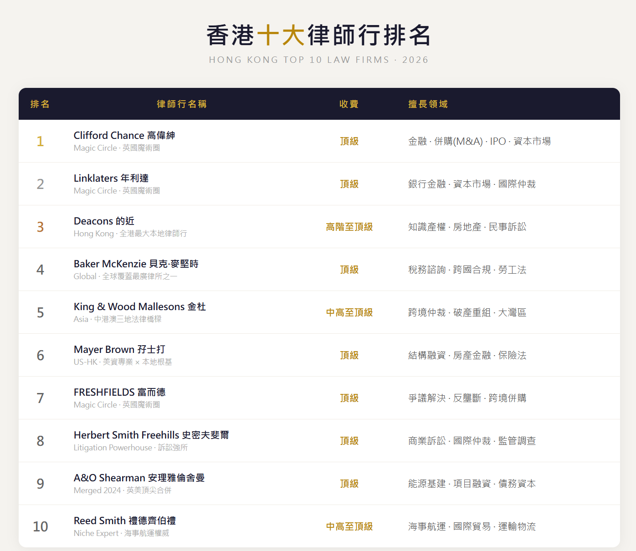Screen dimensions: 636x551
Task: Click Niche Expert · 海事航運權威 subtitle
Action: click(121, 533)
